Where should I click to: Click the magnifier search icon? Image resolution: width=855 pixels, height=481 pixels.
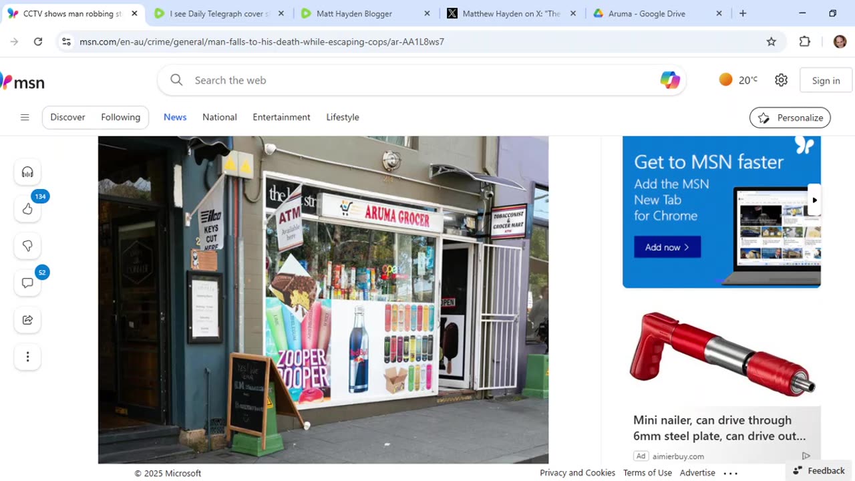[x=176, y=80]
